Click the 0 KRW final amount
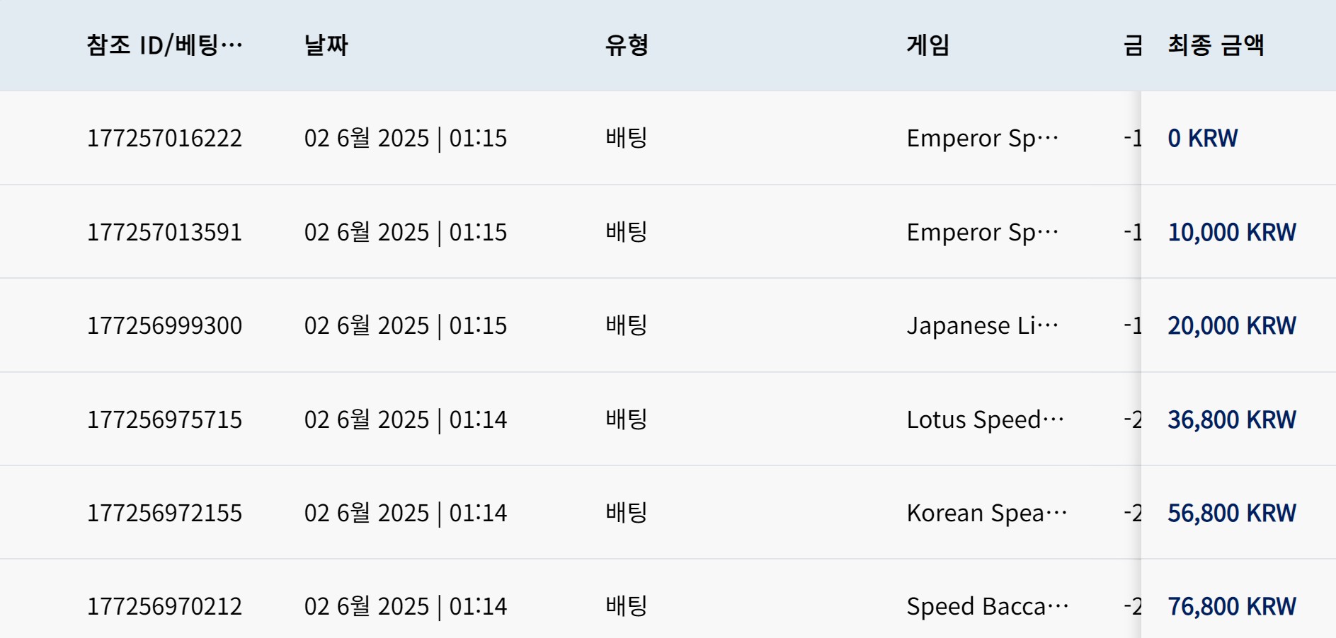The height and width of the screenshot is (638, 1336). 1202,138
